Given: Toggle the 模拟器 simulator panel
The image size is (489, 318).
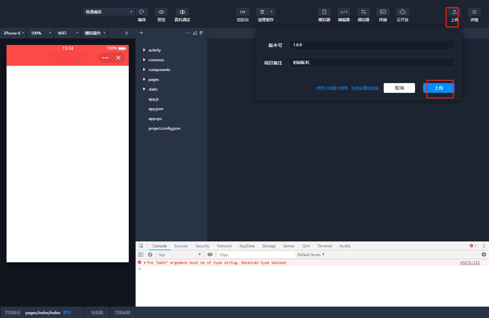Looking at the screenshot, I should 324,12.
